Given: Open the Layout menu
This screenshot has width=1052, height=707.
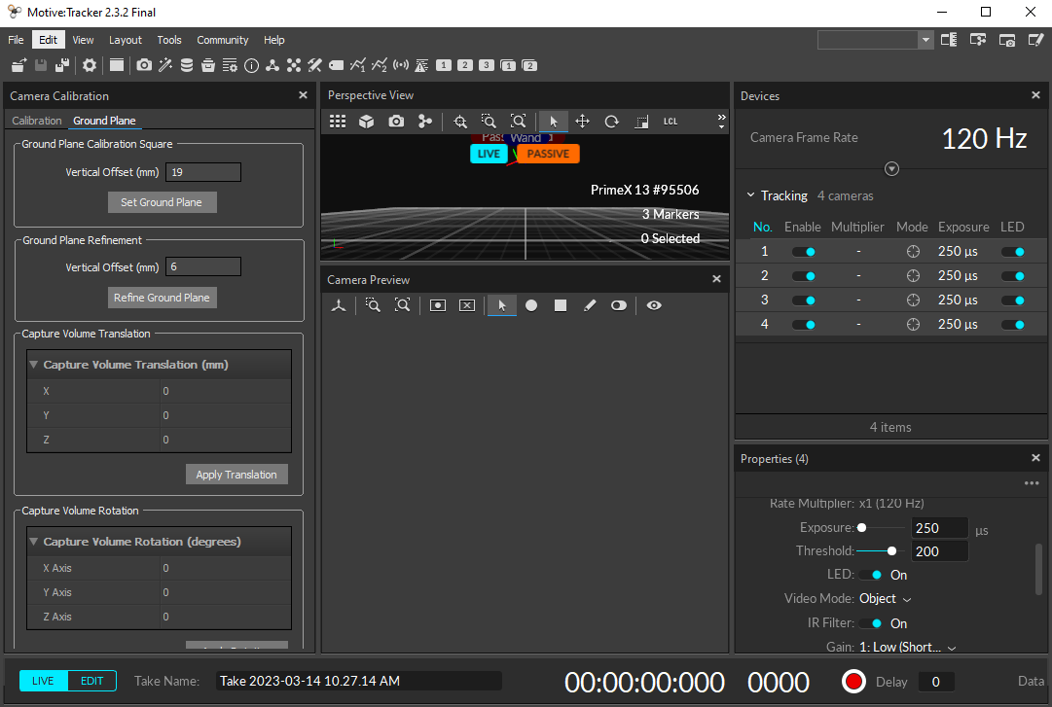Looking at the screenshot, I should coord(125,40).
